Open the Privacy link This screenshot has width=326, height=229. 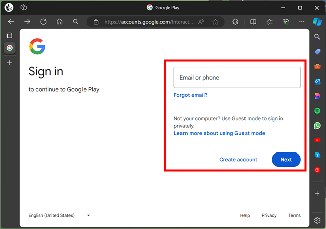coord(269,215)
